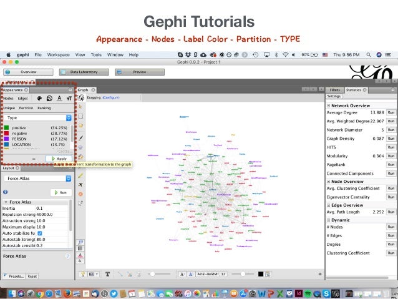Toggle show edges line button
Image resolution: width=398 pixels, height=299 pixels.
coord(120,274)
